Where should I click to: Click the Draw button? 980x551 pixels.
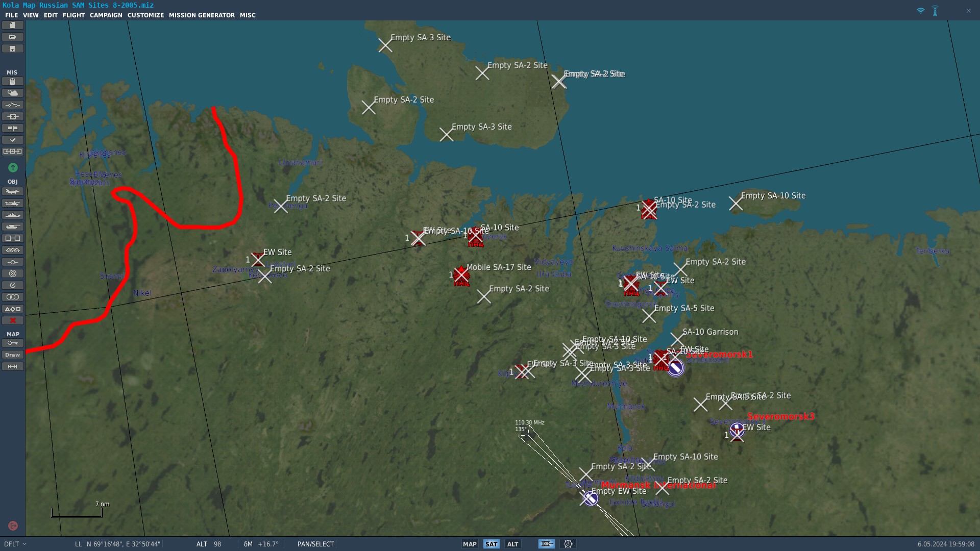point(12,355)
